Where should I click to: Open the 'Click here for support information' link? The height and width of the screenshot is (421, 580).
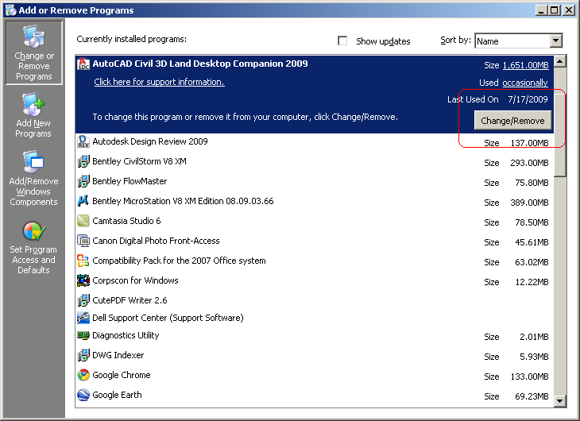159,83
